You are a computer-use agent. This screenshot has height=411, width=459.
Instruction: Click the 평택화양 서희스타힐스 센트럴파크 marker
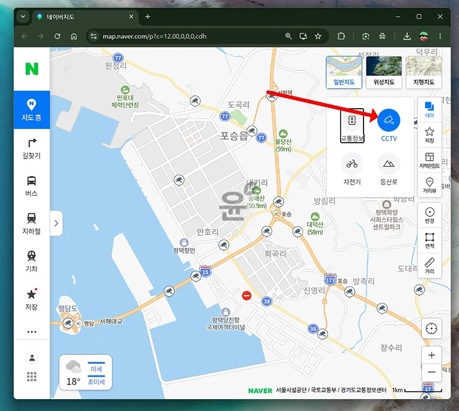(x=387, y=204)
